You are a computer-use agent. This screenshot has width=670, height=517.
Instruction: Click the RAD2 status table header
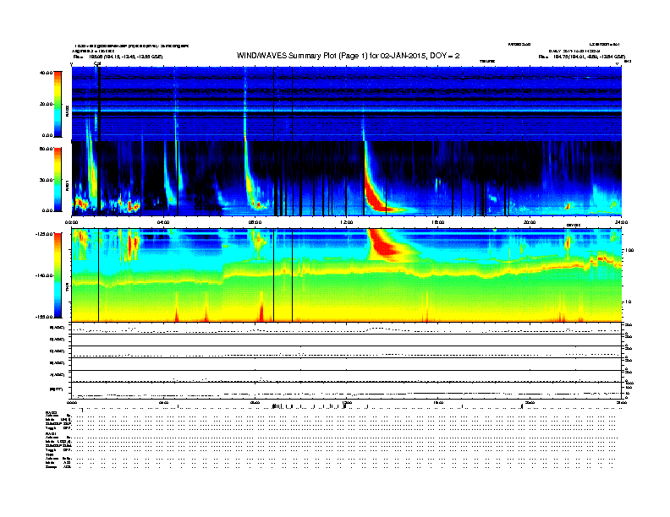(x=52, y=413)
